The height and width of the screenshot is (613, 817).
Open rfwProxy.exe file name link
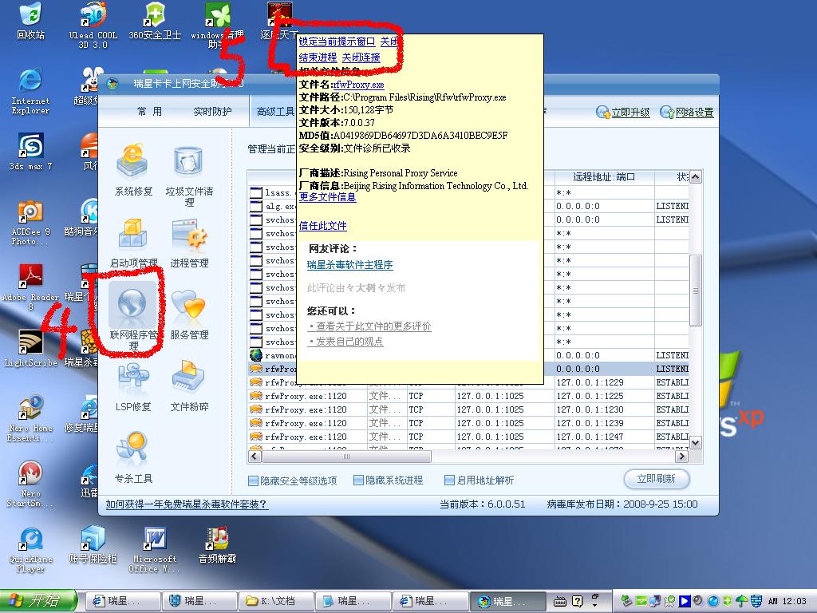click(359, 85)
